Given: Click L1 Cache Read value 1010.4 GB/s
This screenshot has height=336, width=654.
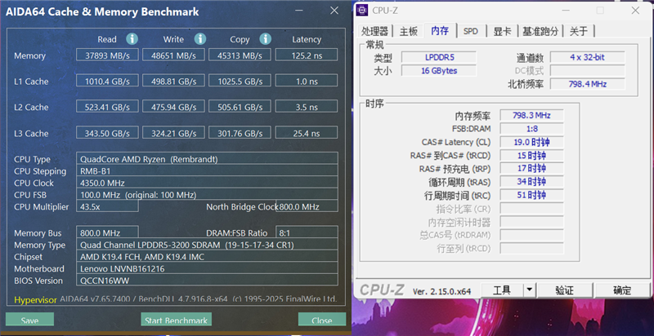Looking at the screenshot, I should click(x=107, y=81).
